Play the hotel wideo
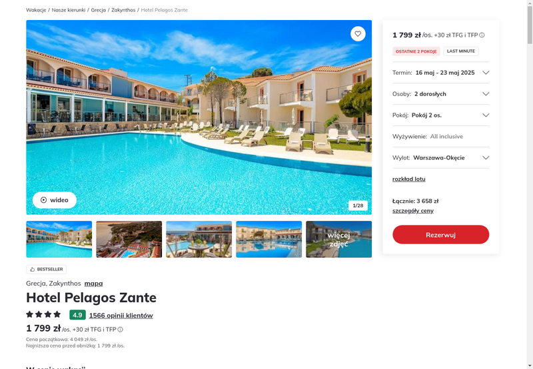 coord(55,200)
